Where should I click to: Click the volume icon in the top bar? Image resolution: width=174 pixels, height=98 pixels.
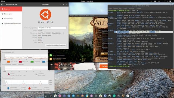click(x=167, y=1)
